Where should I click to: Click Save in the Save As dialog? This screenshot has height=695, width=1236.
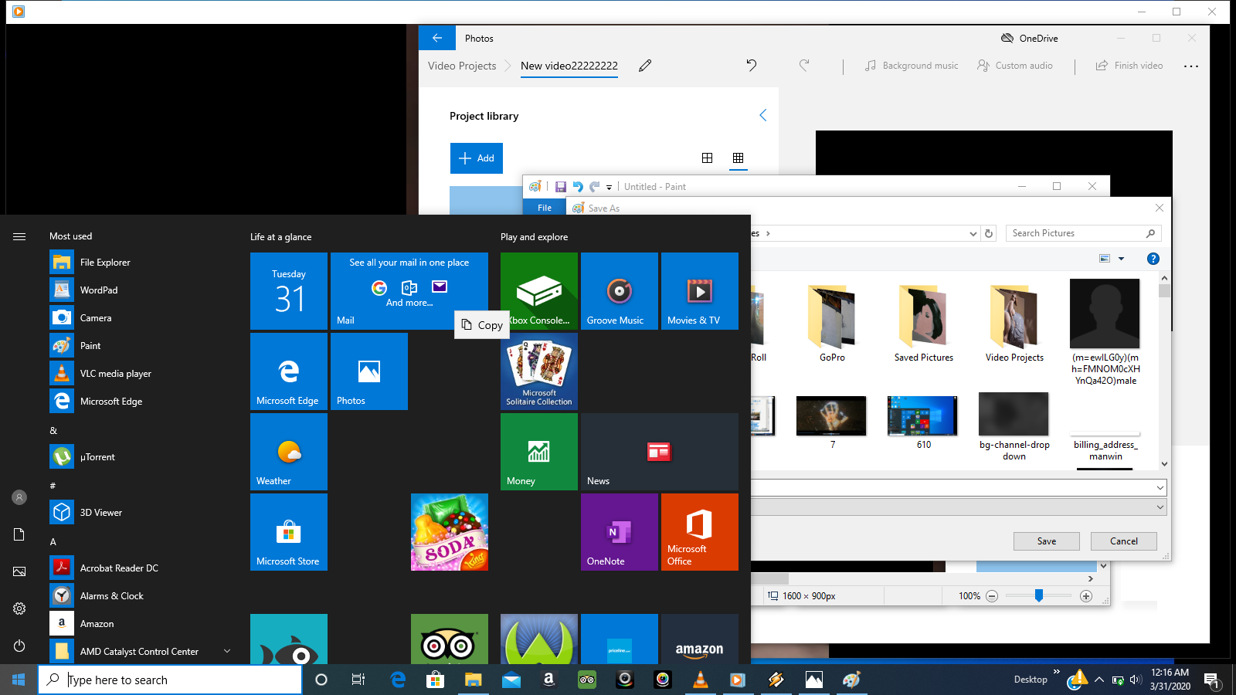[x=1046, y=541]
